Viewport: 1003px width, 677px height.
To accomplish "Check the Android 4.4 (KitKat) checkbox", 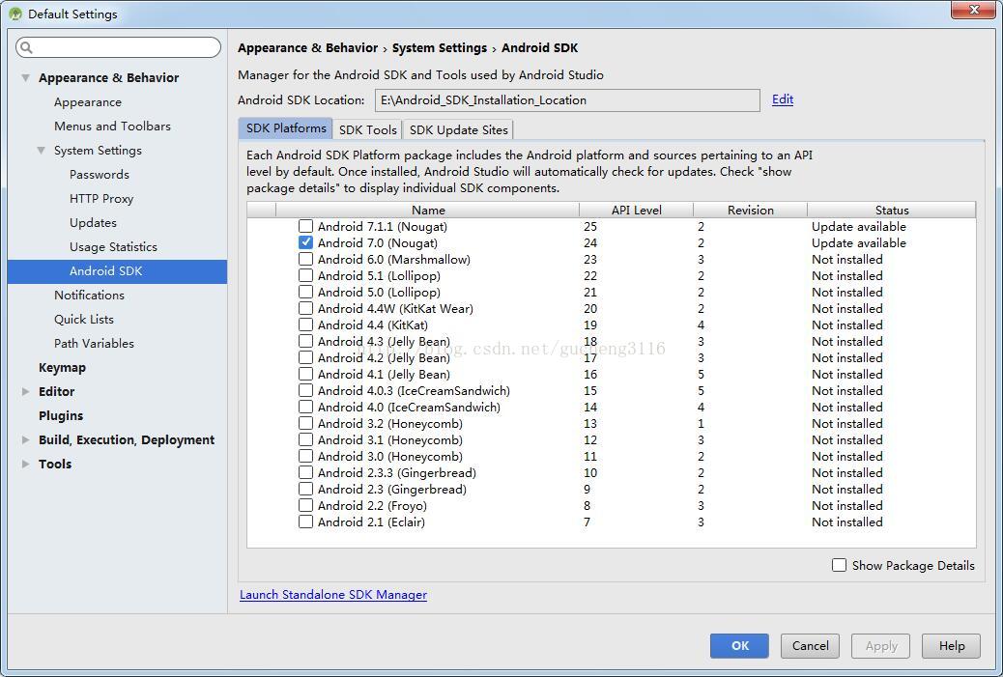I will [305, 324].
